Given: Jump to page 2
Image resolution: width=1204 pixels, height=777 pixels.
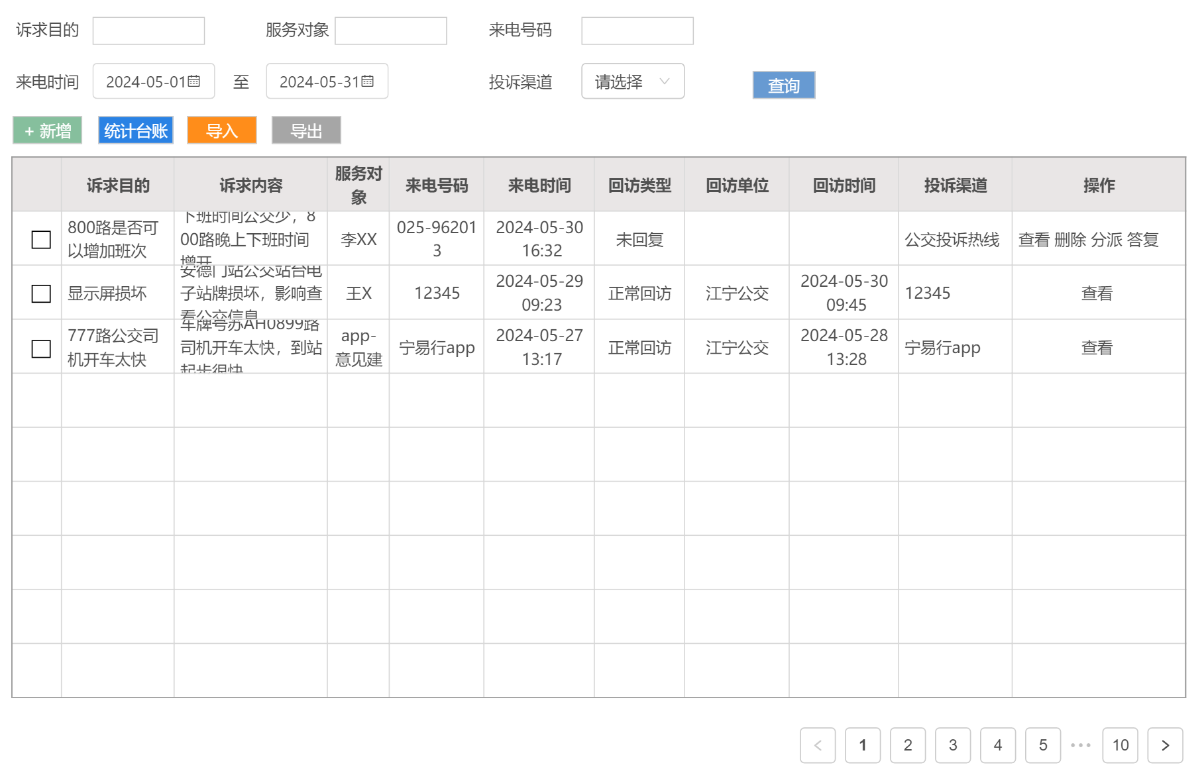Looking at the screenshot, I should tap(908, 745).
